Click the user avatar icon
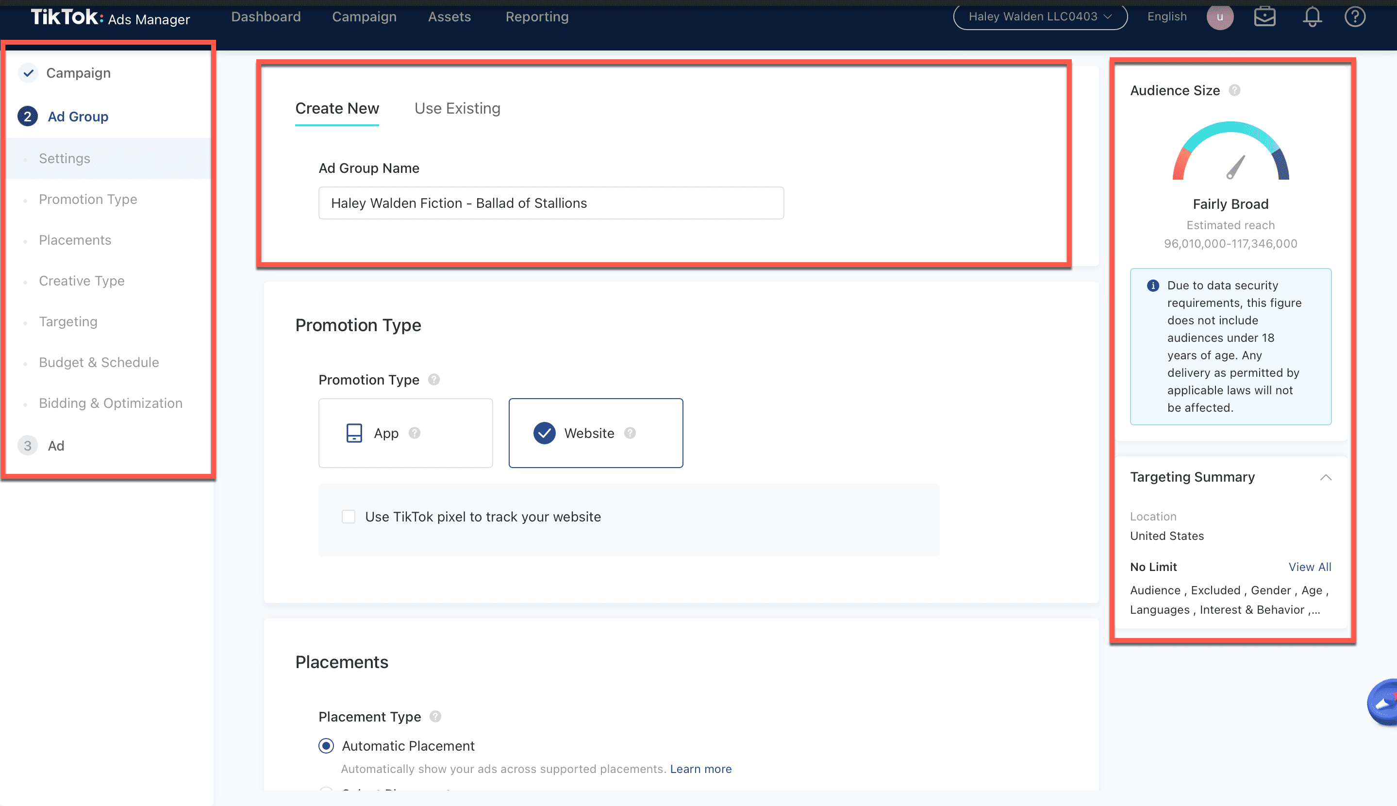This screenshot has height=806, width=1397. click(x=1219, y=17)
